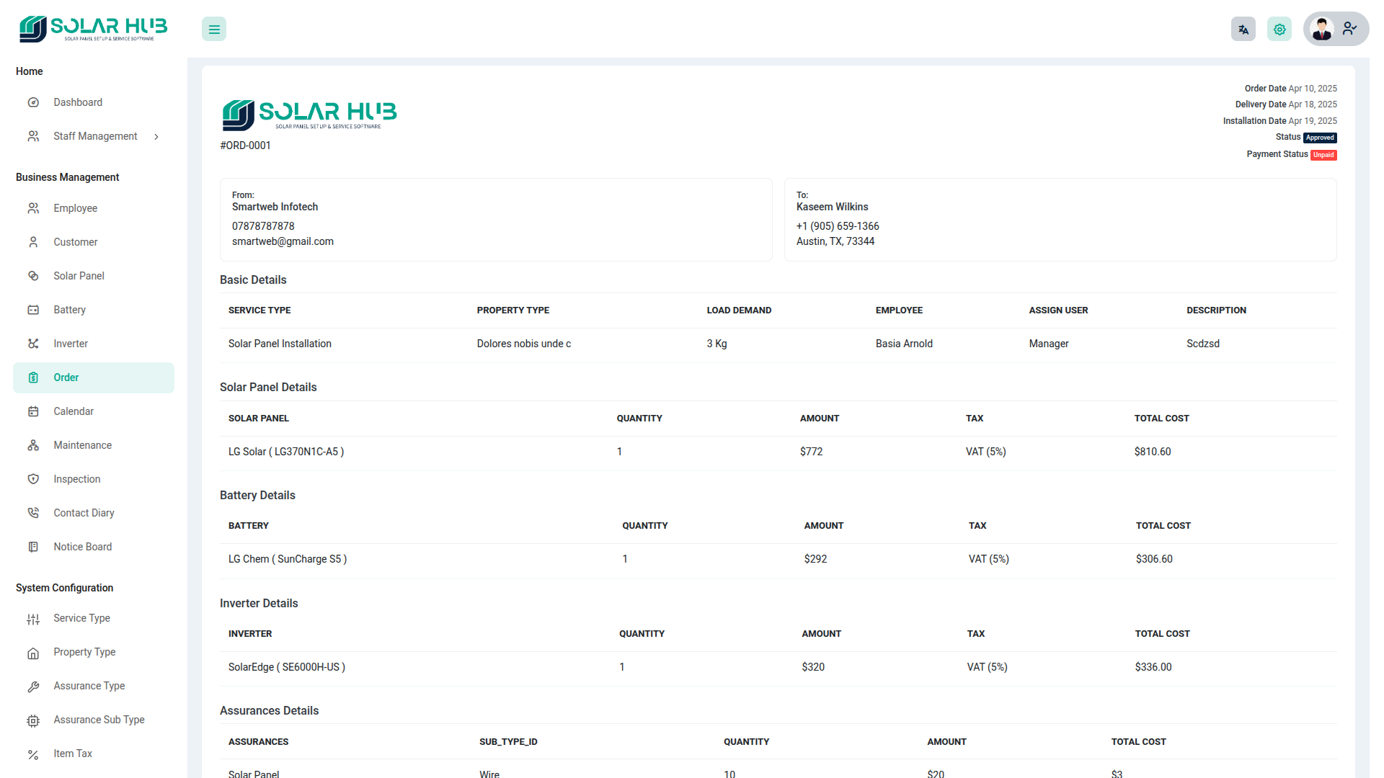Click the Assurance Type wrench icon
The image size is (1384, 778).
pyautogui.click(x=33, y=687)
